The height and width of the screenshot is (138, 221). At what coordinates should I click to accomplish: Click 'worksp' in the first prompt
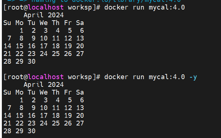(80, 7)
